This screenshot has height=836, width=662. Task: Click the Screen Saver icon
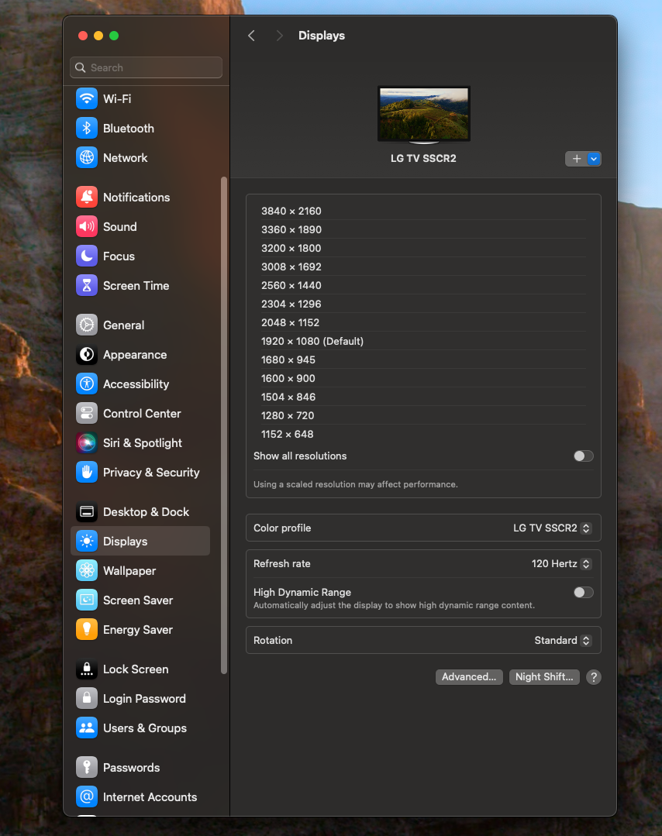pyautogui.click(x=86, y=600)
